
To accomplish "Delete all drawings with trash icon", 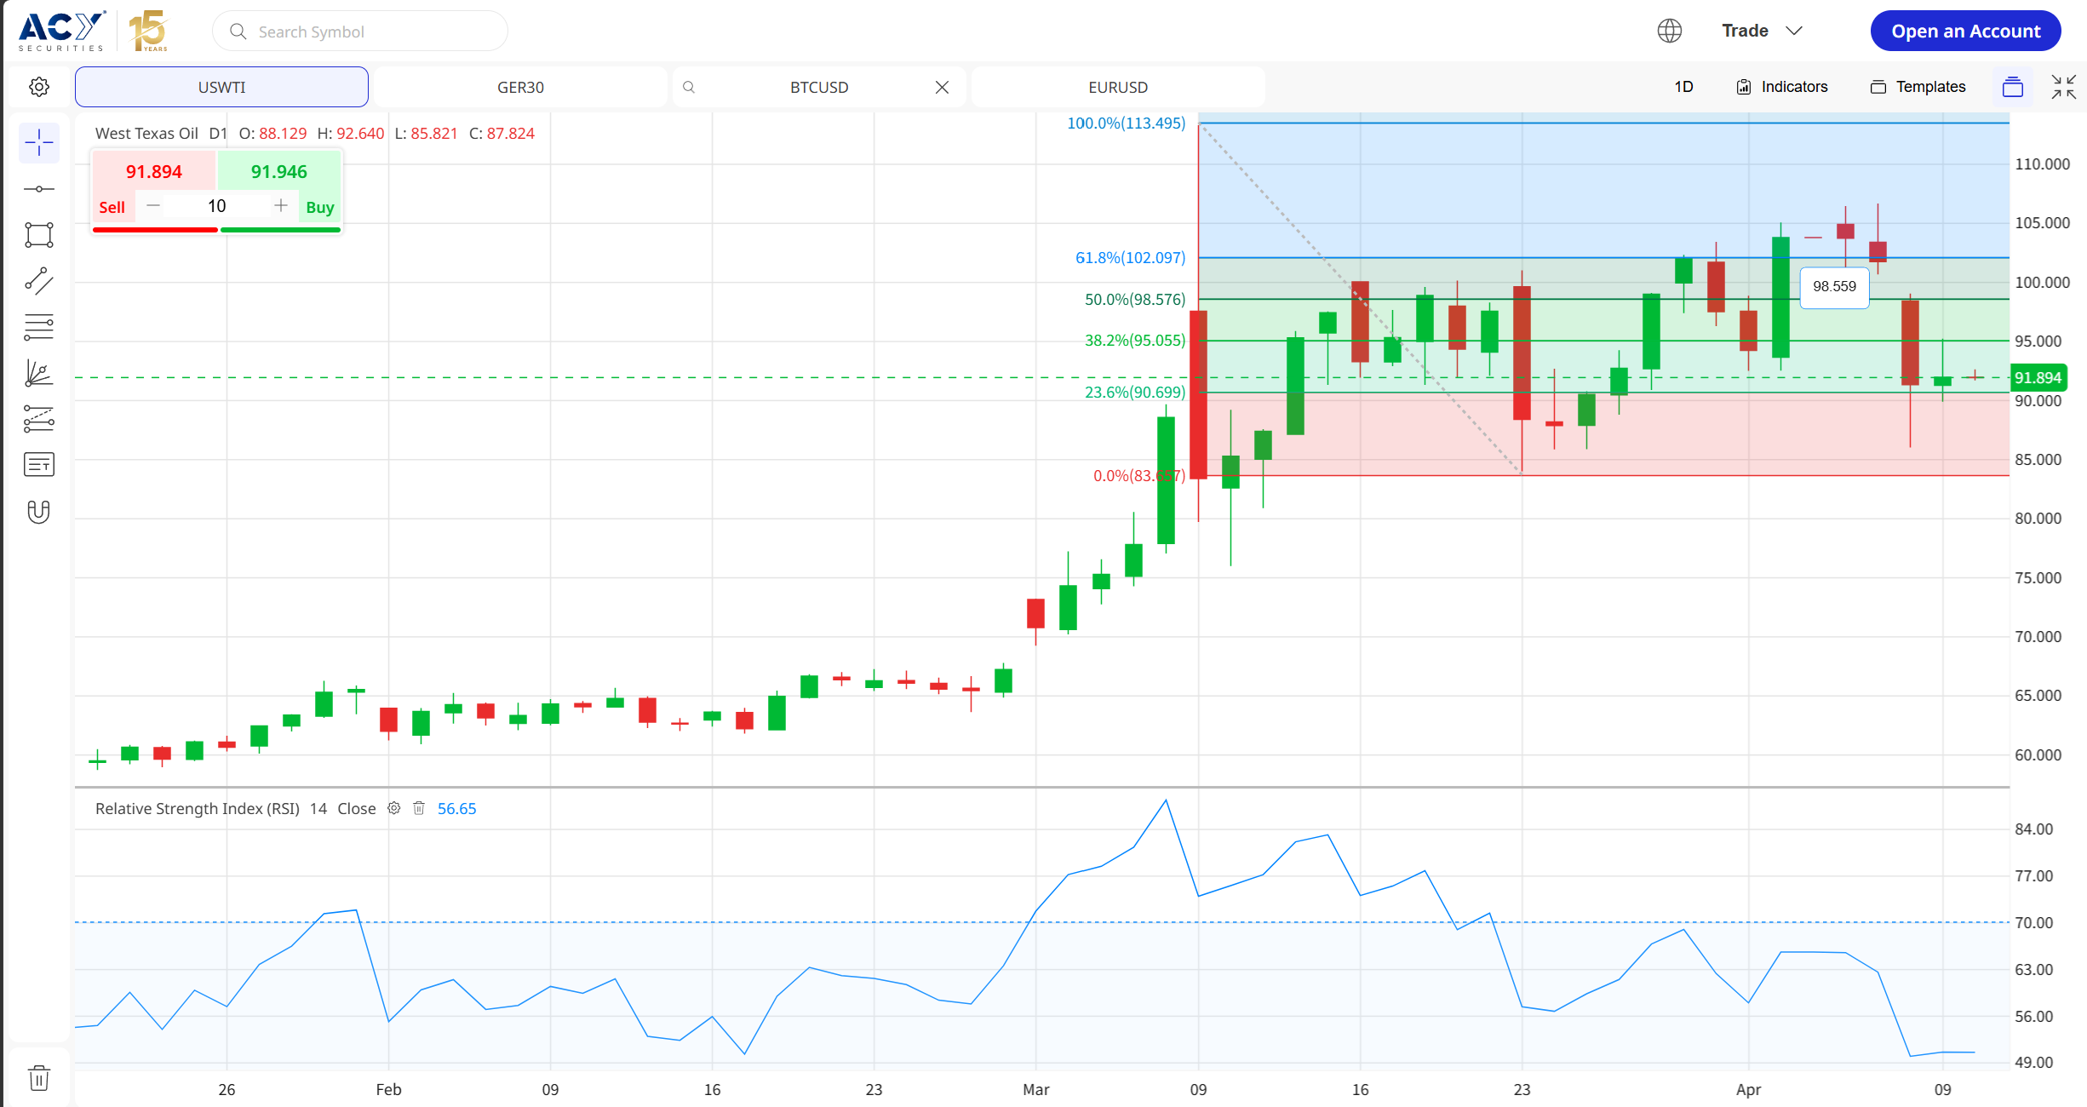I will (39, 1078).
